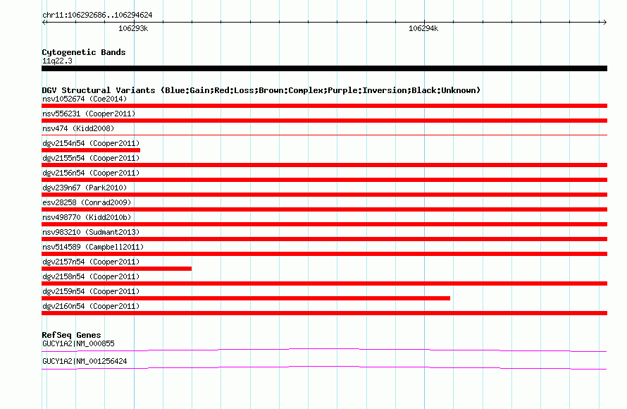
Task: Click the red bar under esv28258
Action: click(x=324, y=209)
